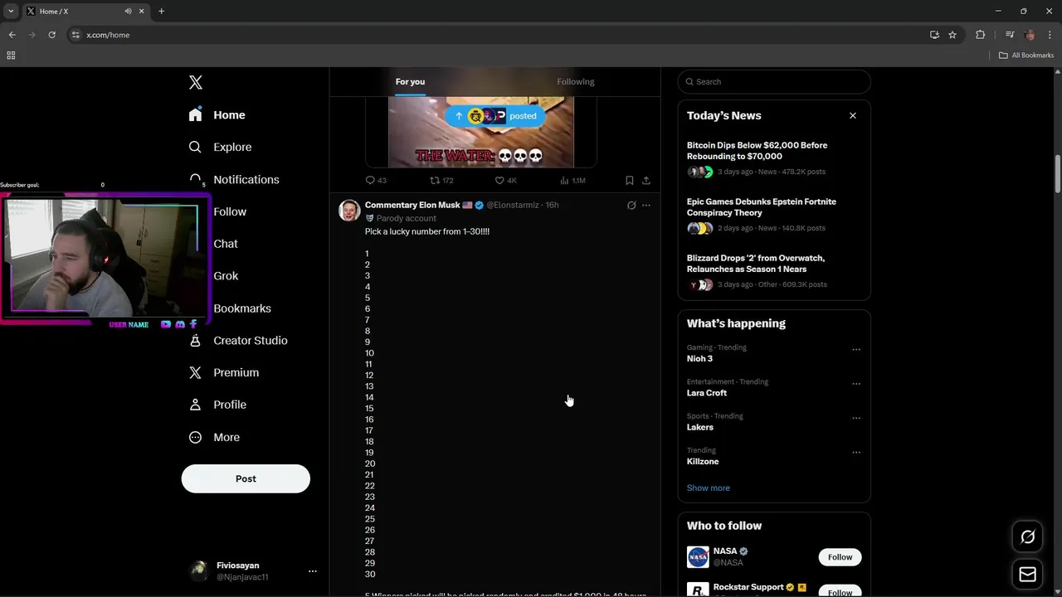Screen dimensions: 1062x597
Task: Open Messages envelope floating button
Action: (x=1027, y=575)
